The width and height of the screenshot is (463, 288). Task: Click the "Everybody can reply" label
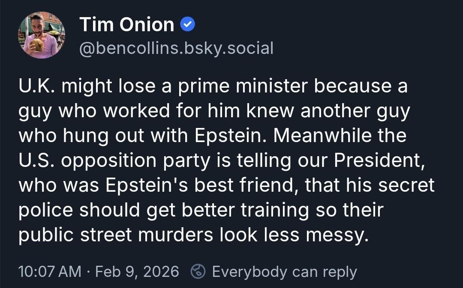tap(284, 272)
